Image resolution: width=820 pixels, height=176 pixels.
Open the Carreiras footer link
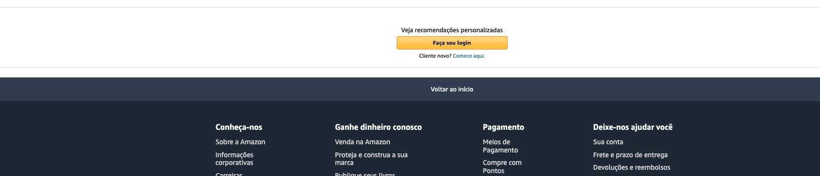[x=229, y=174]
